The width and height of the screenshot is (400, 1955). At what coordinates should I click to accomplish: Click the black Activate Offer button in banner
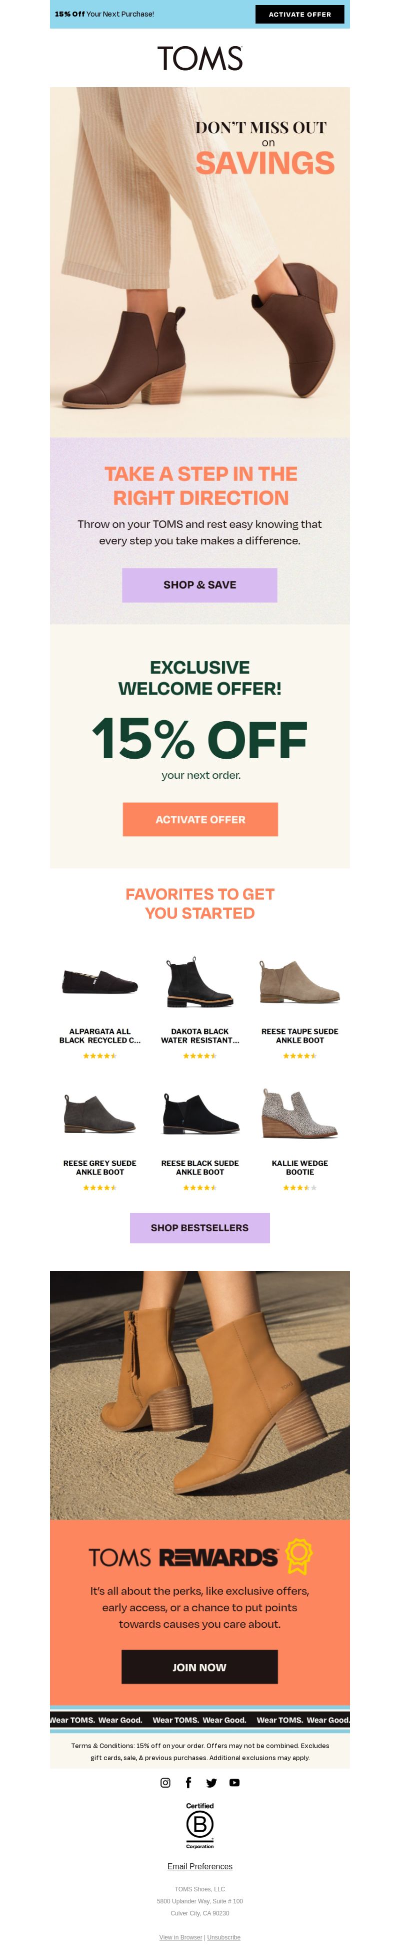299,15
